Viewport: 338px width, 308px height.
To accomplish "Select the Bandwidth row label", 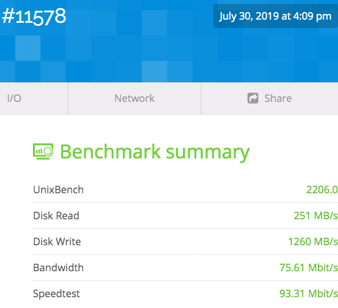I will [x=58, y=267].
